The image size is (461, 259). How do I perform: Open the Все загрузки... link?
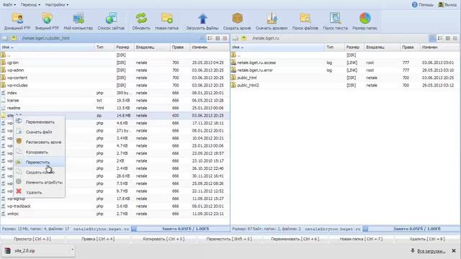pos(431,251)
